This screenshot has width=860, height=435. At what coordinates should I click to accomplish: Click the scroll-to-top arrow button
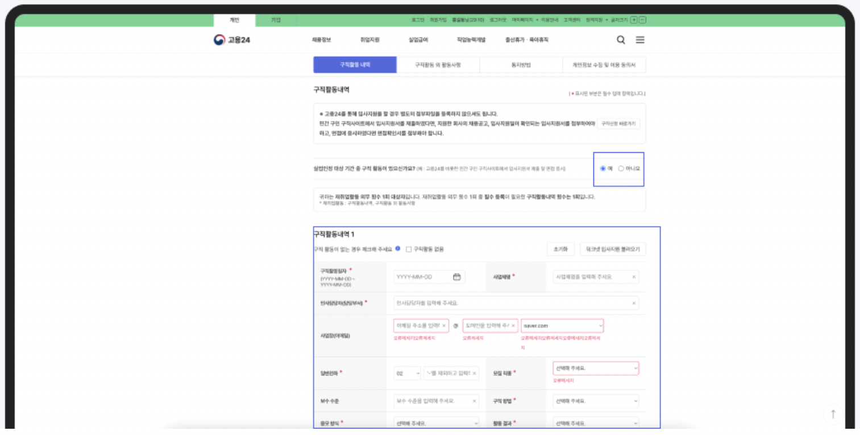click(x=833, y=414)
